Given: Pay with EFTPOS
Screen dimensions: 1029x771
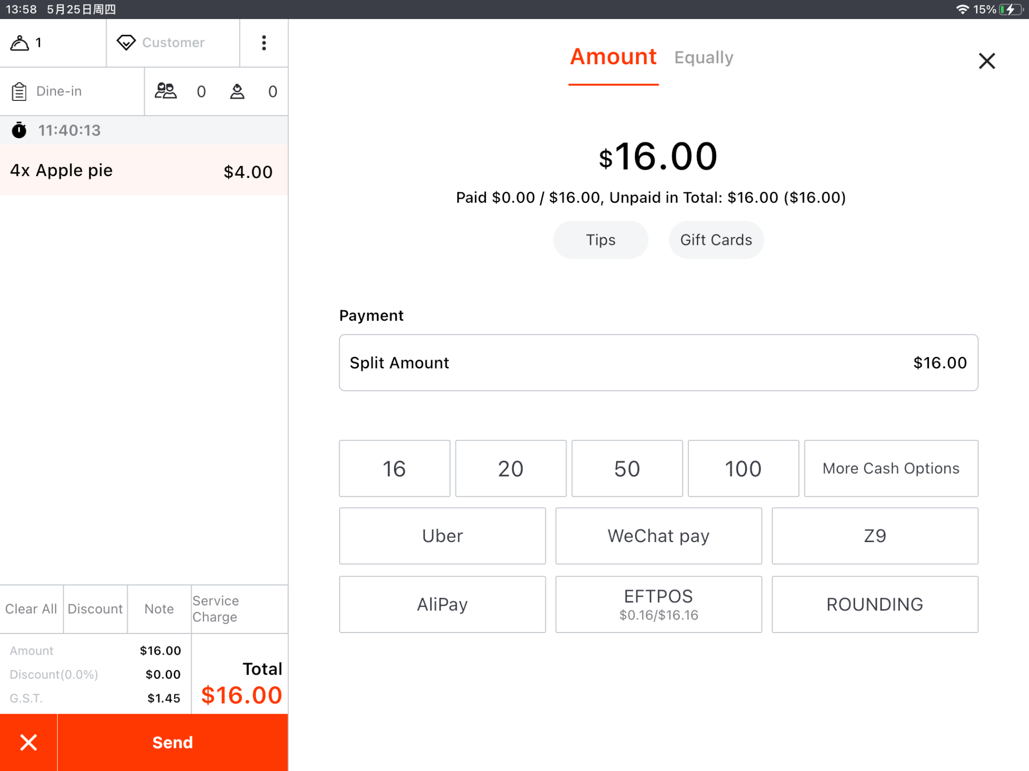Looking at the screenshot, I should click(658, 604).
